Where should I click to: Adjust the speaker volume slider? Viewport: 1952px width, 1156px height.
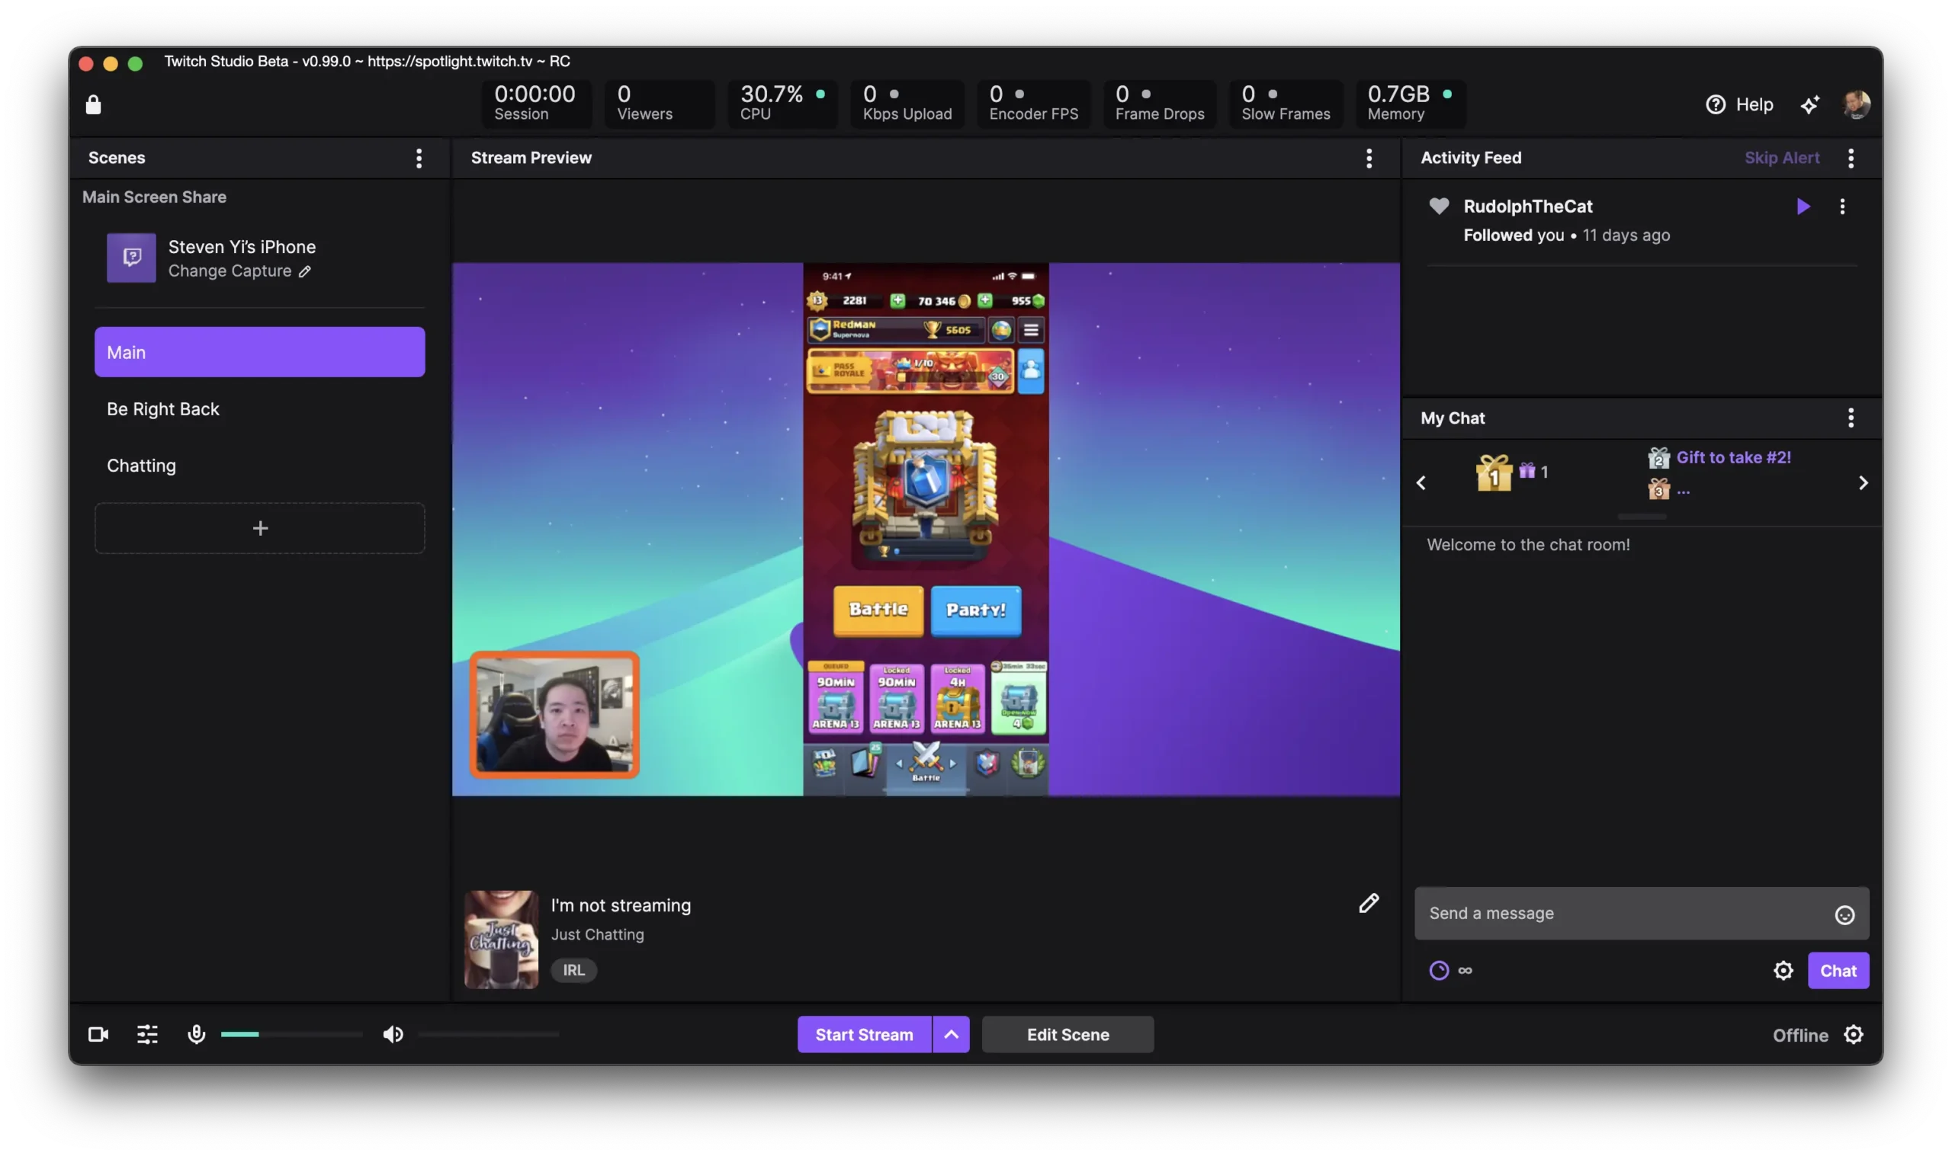click(x=489, y=1035)
